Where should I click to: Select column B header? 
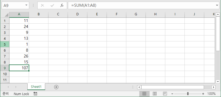coord(39,15)
